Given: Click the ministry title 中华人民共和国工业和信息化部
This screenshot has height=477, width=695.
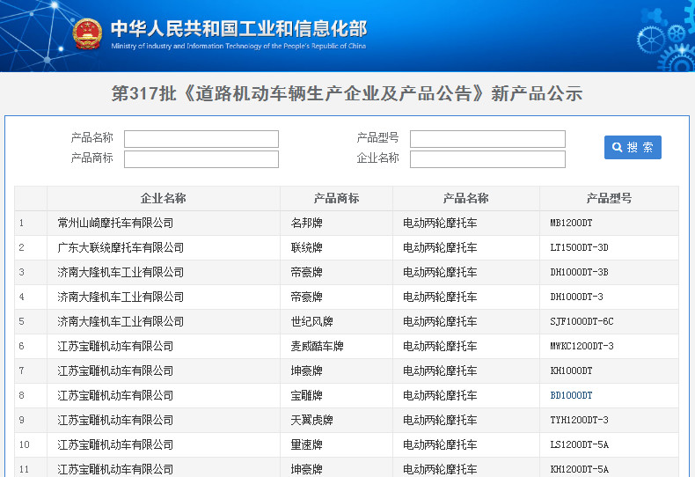Looking at the screenshot, I should 238,28.
